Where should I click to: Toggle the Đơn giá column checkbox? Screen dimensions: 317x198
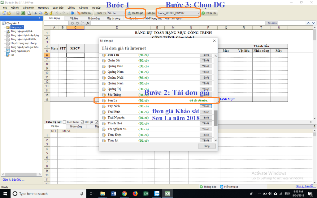tap(82, 122)
